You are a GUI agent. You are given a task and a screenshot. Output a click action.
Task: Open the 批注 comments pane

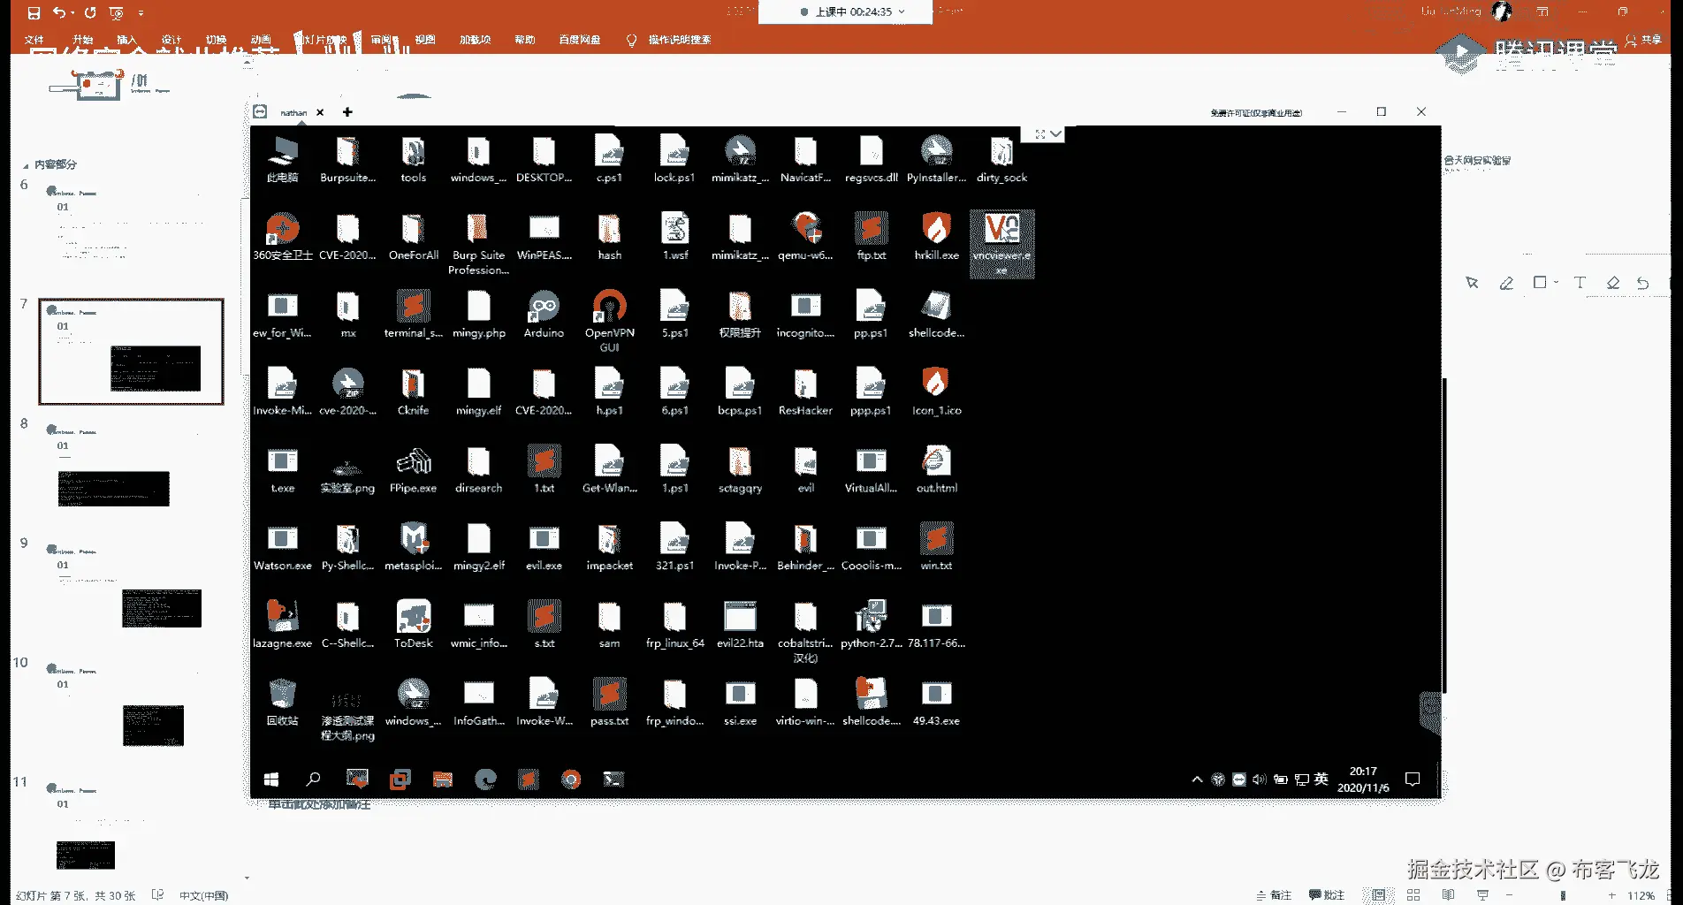tap(1327, 895)
